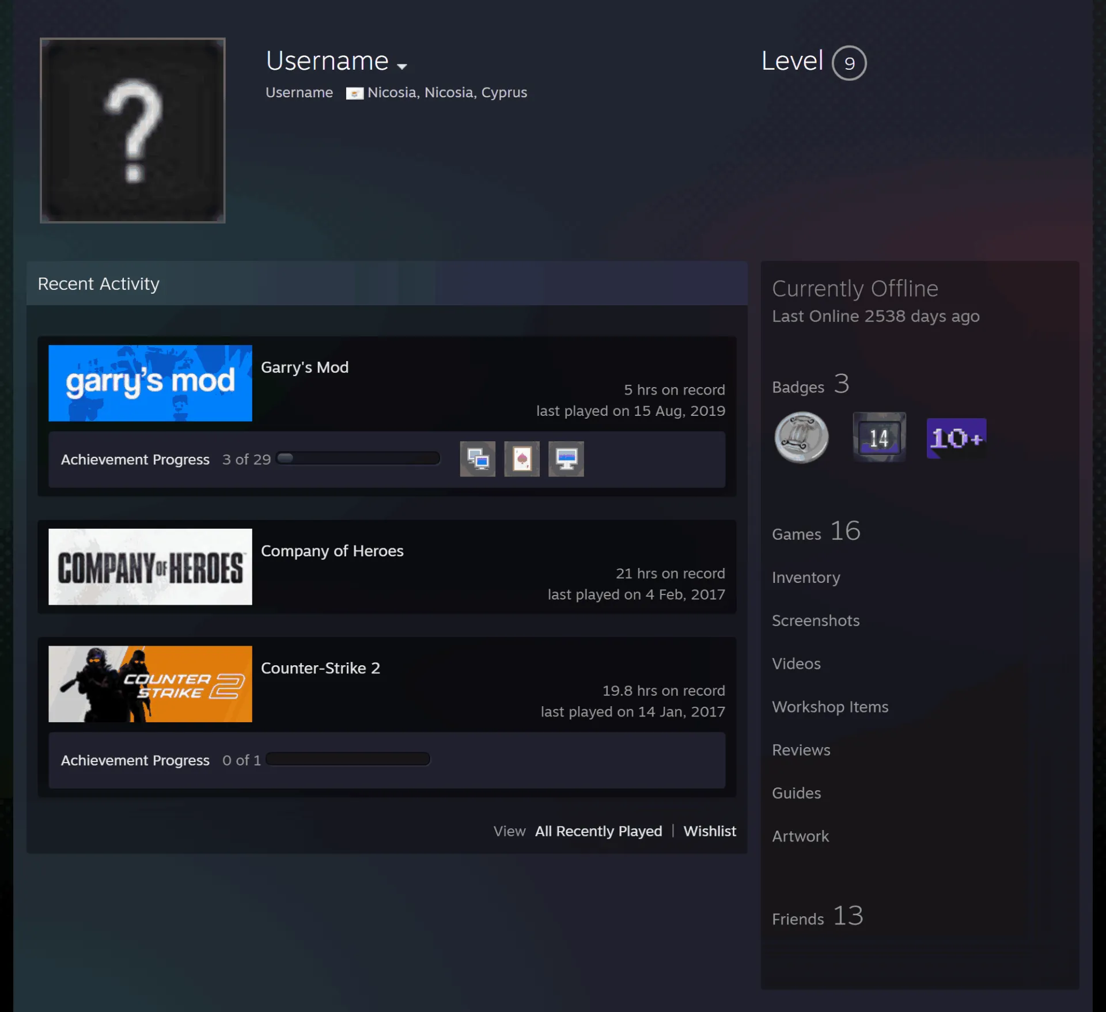The height and width of the screenshot is (1012, 1106).
Task: Select the 'Currently Offline' status text
Action: point(855,289)
